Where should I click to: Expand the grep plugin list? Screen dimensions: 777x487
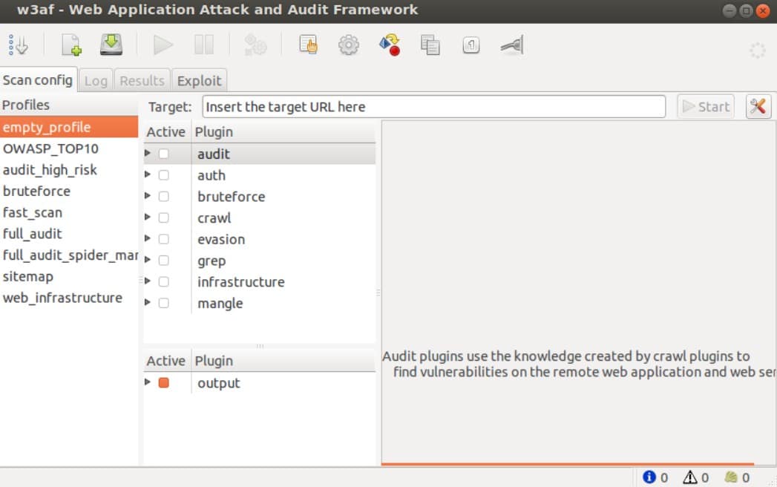[148, 260]
